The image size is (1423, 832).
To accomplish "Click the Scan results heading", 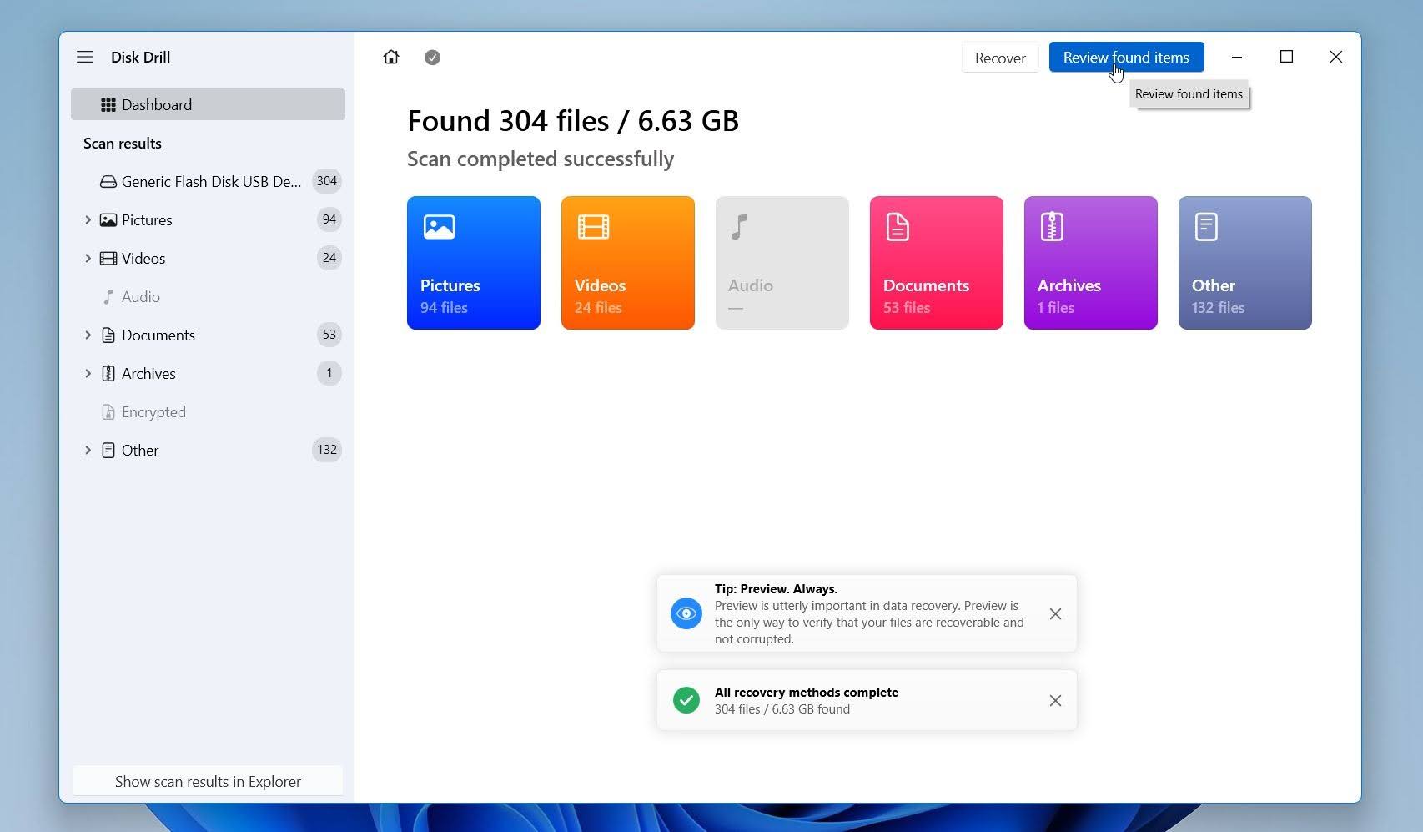I will click(123, 143).
